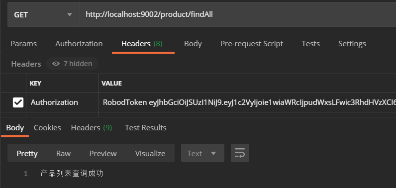Screen dimensions: 396x188
Task: Open the GET method dropdown
Action: [x=43, y=14]
